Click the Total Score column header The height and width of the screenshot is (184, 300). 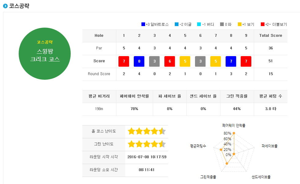click(271, 36)
